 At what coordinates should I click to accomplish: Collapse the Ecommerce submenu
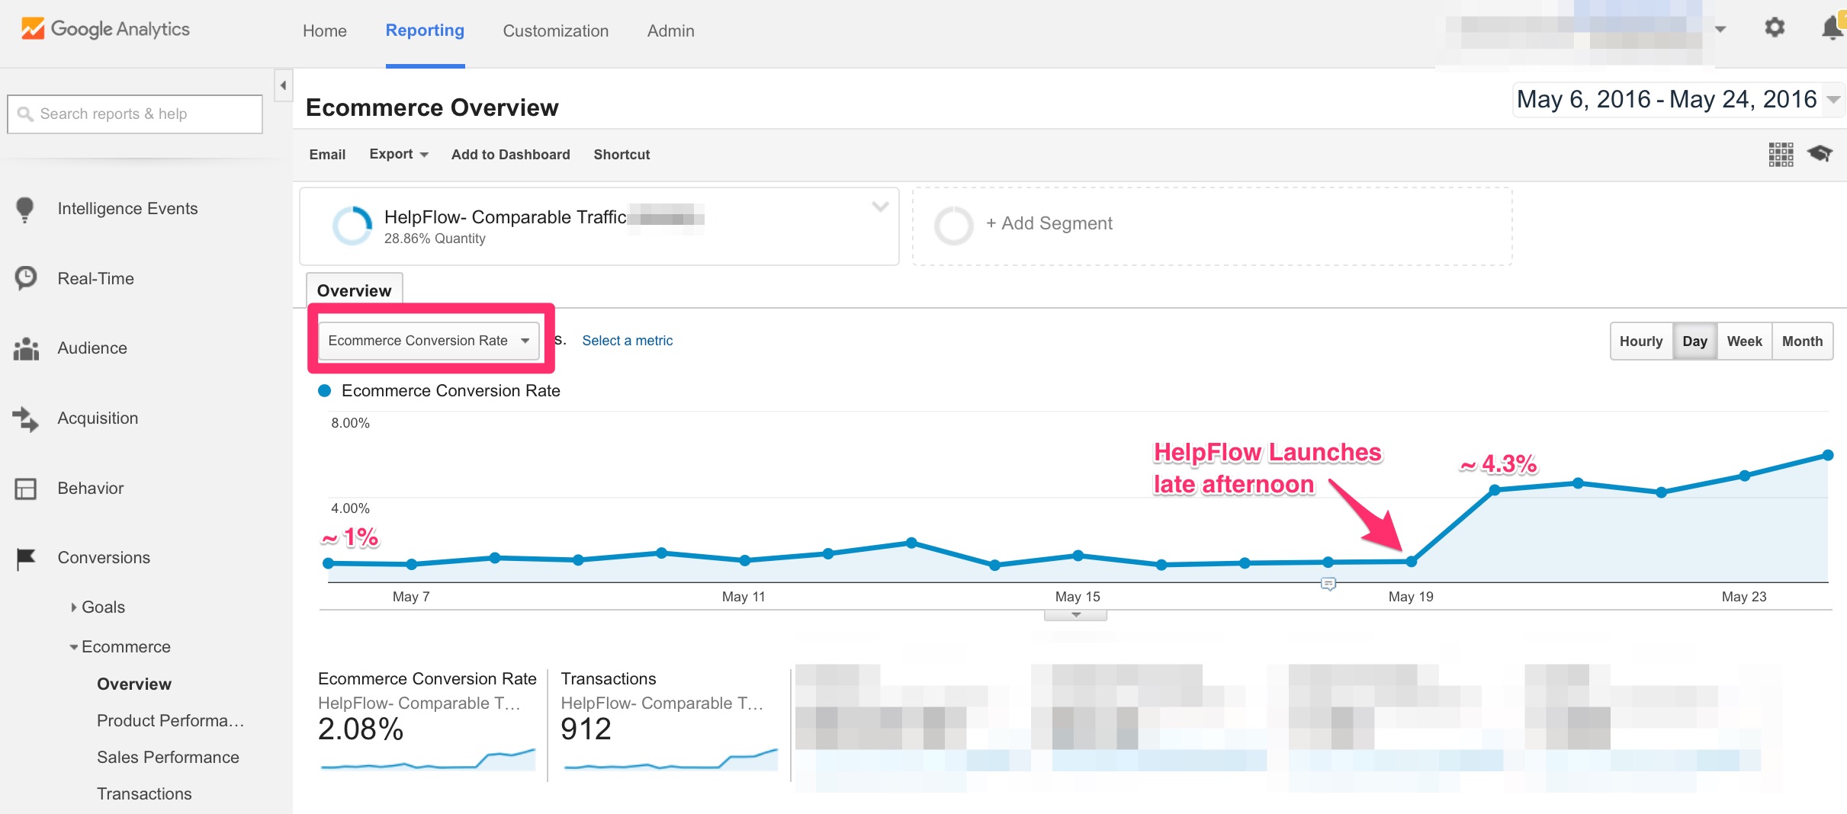tap(73, 647)
